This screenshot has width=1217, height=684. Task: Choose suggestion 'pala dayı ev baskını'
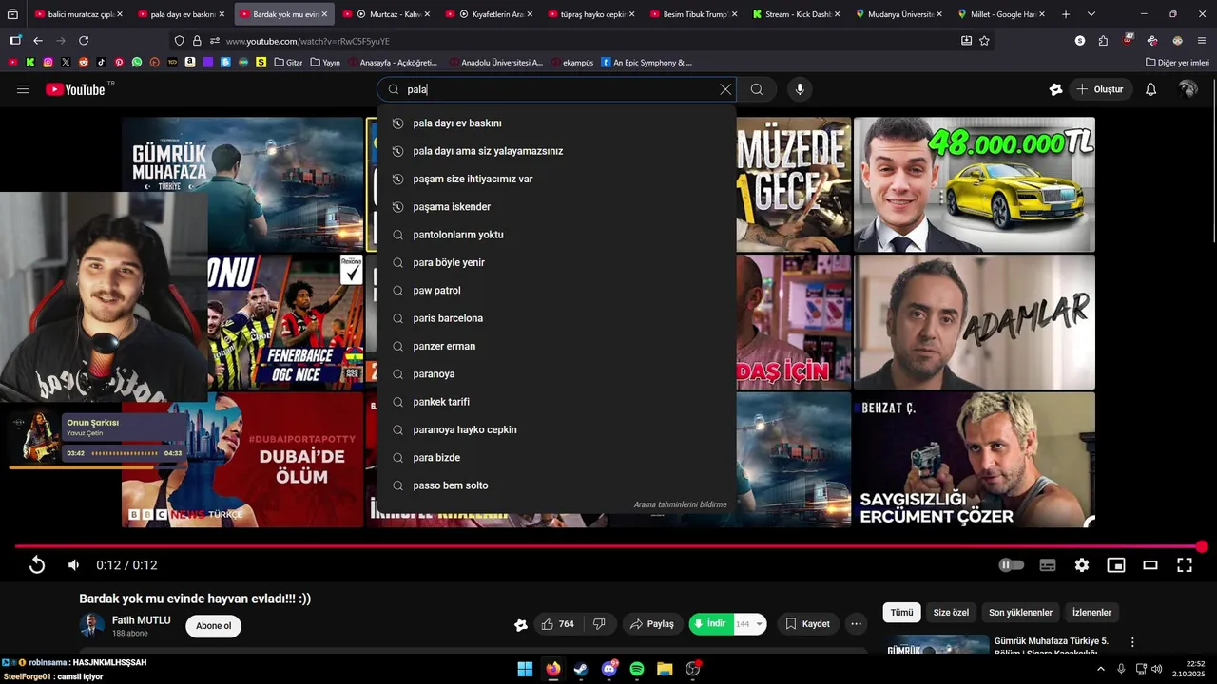[x=556, y=123]
